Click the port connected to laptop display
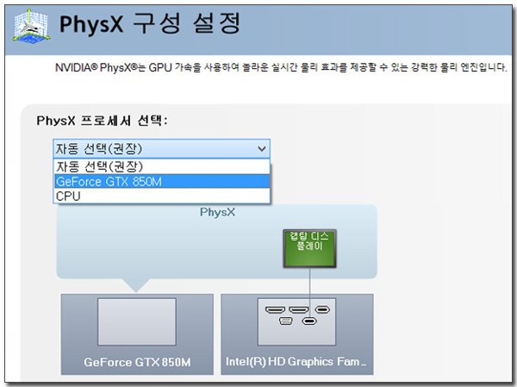 pos(309,321)
